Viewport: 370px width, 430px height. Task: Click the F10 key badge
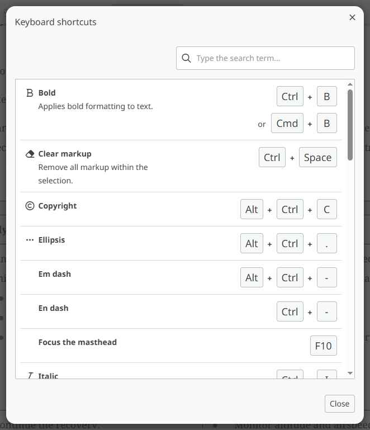[324, 346]
